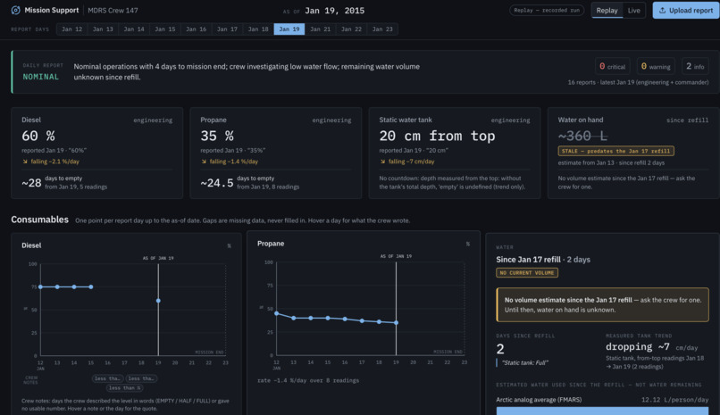Screen dimensions: 720x415
Task: Click the 'MDRS Crew 147' label
Action: pyautogui.click(x=113, y=10)
